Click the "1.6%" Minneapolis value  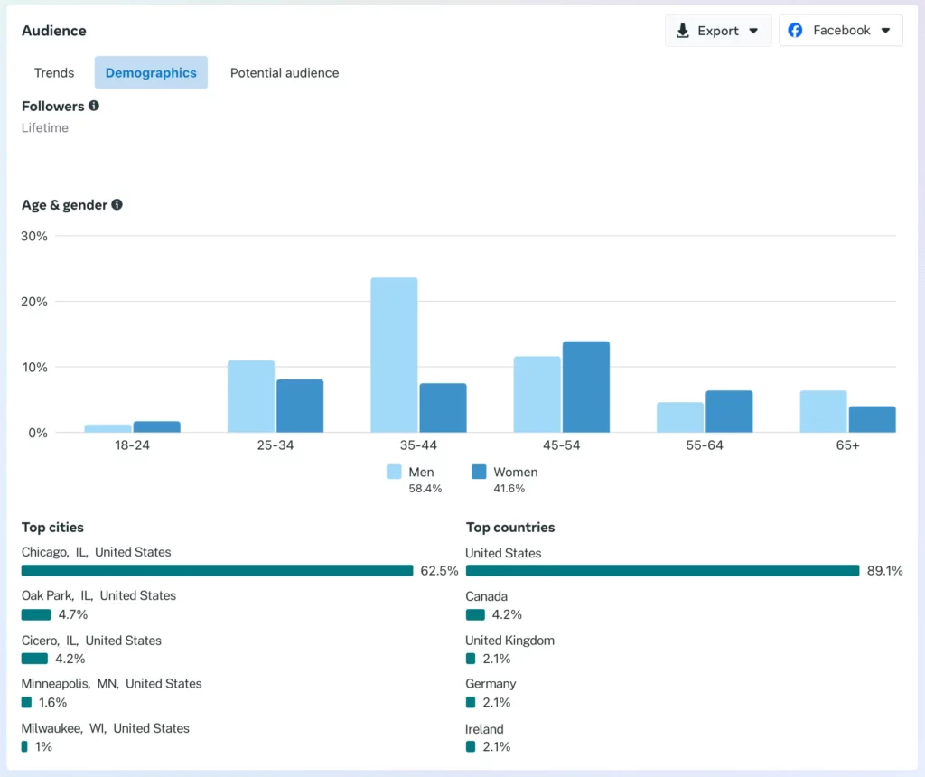click(x=52, y=703)
